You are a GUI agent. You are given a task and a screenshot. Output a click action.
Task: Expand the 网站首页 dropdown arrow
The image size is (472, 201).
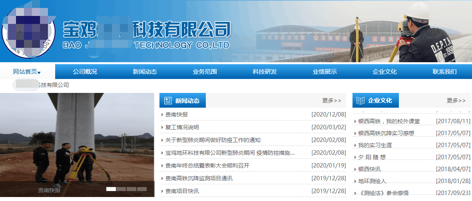pos(39,73)
